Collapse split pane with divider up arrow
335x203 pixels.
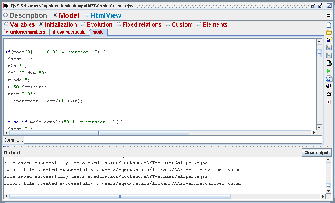point(5,146)
